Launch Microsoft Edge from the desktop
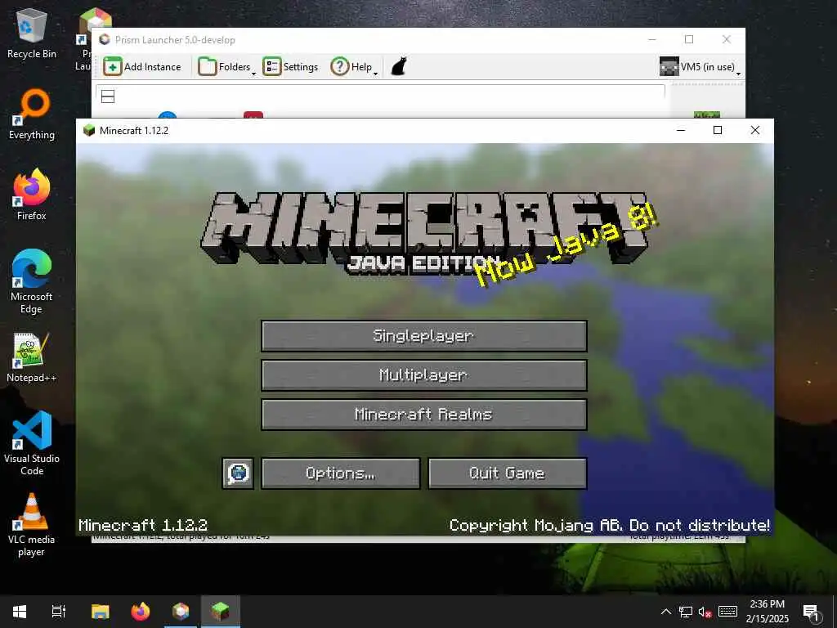The height and width of the screenshot is (628, 837). pos(32,281)
